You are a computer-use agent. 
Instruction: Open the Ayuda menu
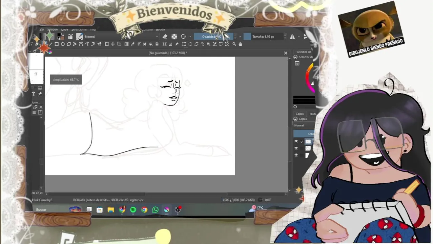click(160, 29)
